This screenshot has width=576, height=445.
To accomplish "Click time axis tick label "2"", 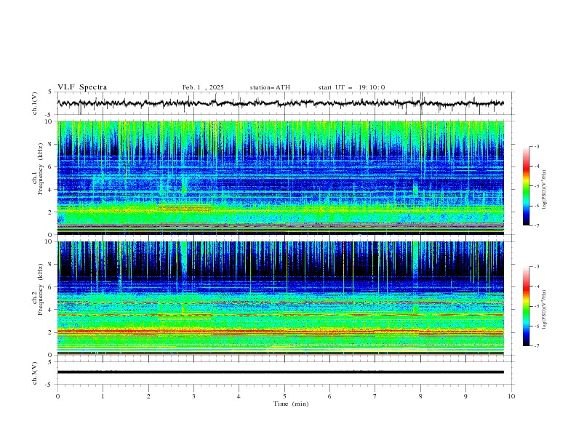I will coord(148,396).
